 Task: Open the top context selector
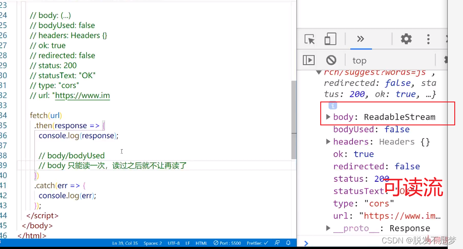[x=359, y=61]
